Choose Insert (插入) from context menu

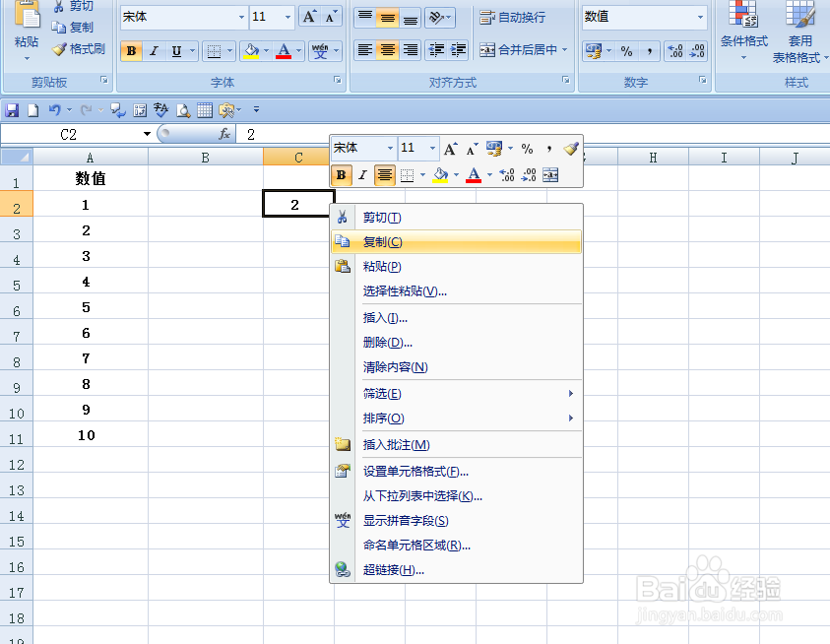pos(456,318)
